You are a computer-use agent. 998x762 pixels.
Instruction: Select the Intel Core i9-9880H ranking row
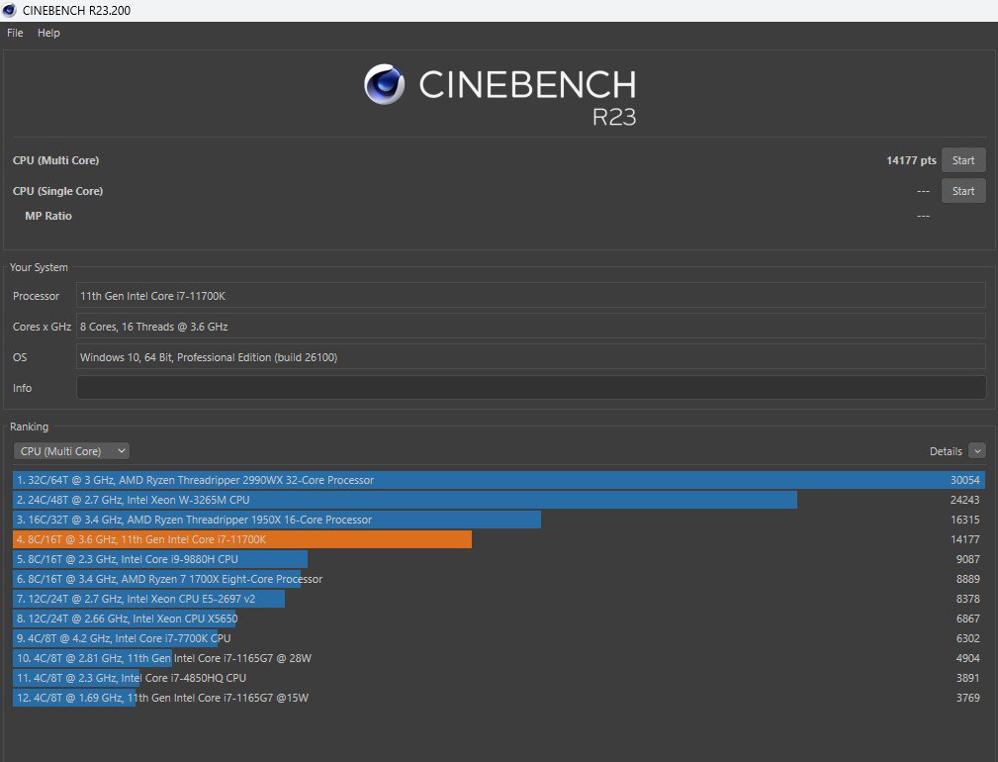(499, 559)
